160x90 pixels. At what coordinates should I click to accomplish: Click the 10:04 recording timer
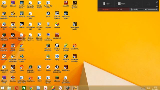point(120,9)
